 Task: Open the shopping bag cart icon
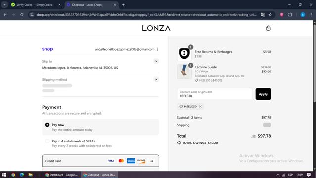pyautogui.click(x=268, y=28)
